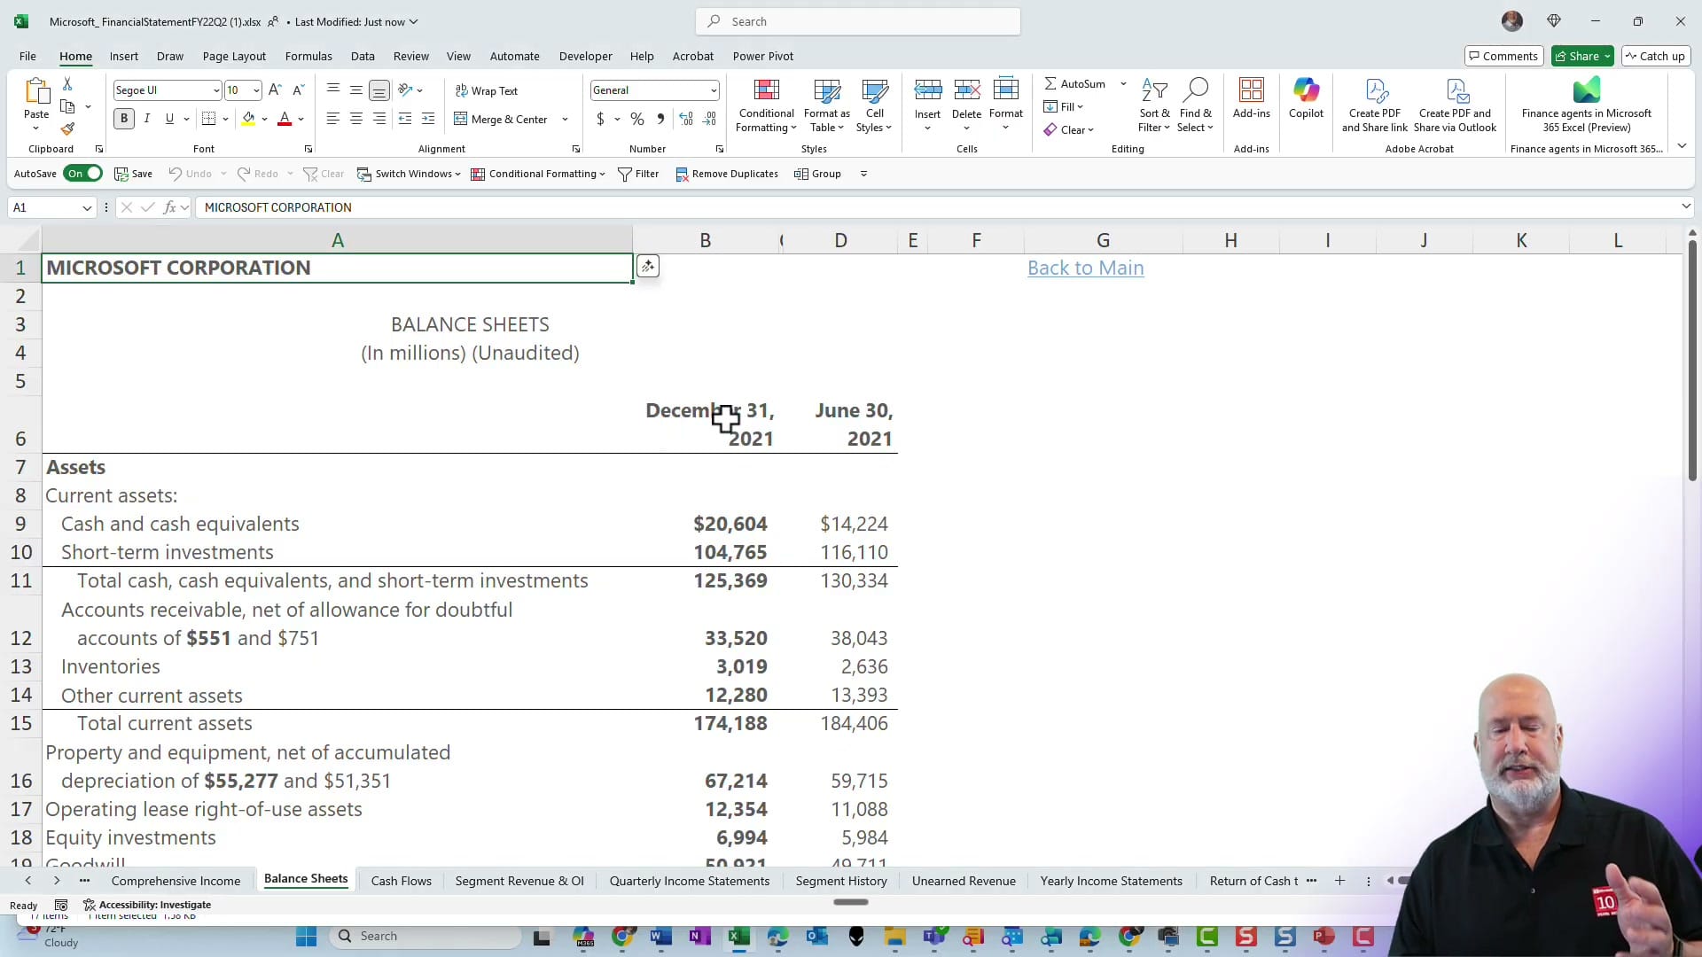Select the Format Painter
Viewport: 1702px width, 957px height.
point(67,128)
